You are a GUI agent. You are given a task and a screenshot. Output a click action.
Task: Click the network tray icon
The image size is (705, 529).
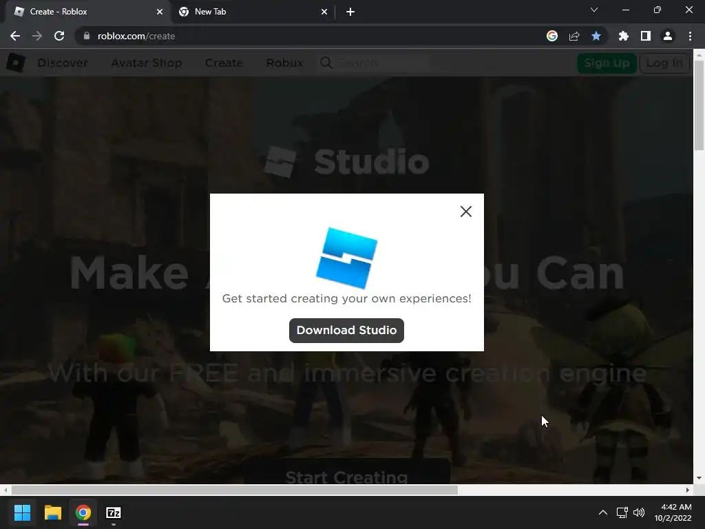point(622,512)
